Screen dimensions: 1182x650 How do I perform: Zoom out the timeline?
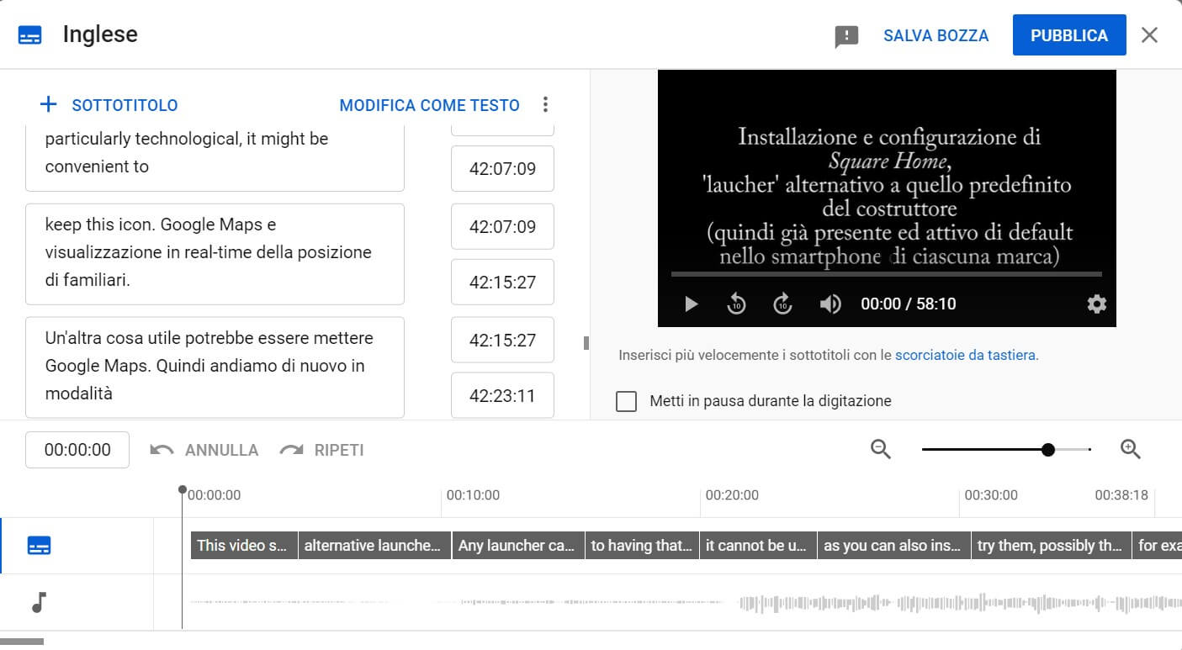coord(881,450)
